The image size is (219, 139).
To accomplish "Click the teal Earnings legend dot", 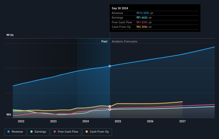I will (x=31, y=132).
